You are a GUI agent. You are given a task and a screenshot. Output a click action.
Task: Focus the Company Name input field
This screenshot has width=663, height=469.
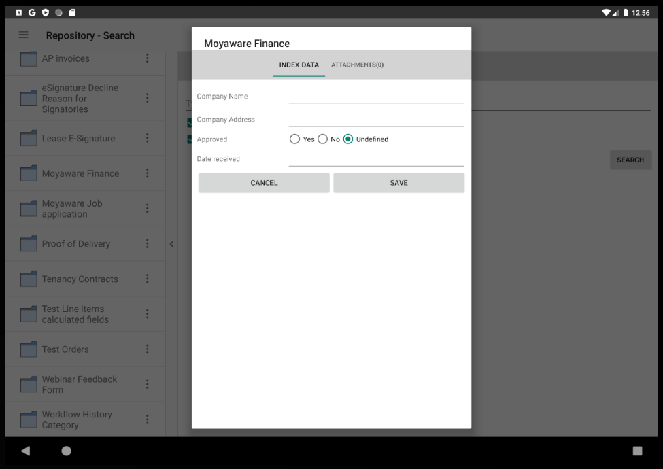click(376, 97)
